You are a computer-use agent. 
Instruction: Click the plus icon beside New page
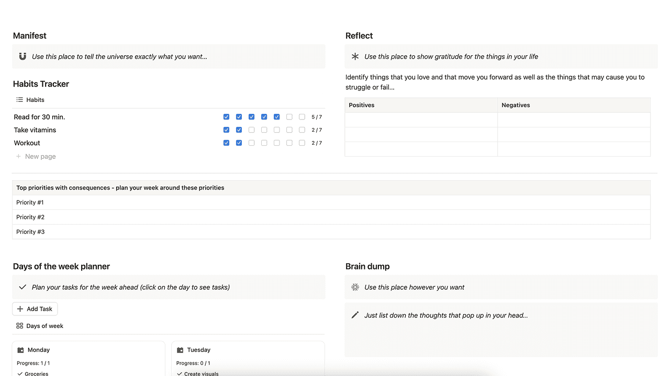coord(19,156)
